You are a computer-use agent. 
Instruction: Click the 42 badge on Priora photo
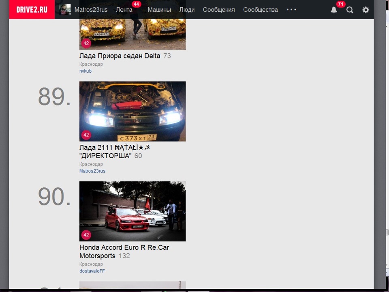[x=86, y=43]
